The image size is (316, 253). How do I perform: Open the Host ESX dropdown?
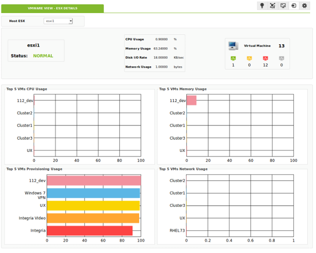(x=58, y=21)
